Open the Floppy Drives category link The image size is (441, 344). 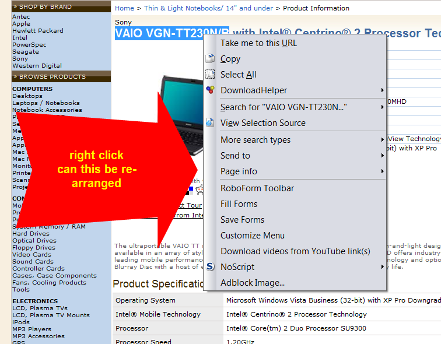pos(34,248)
